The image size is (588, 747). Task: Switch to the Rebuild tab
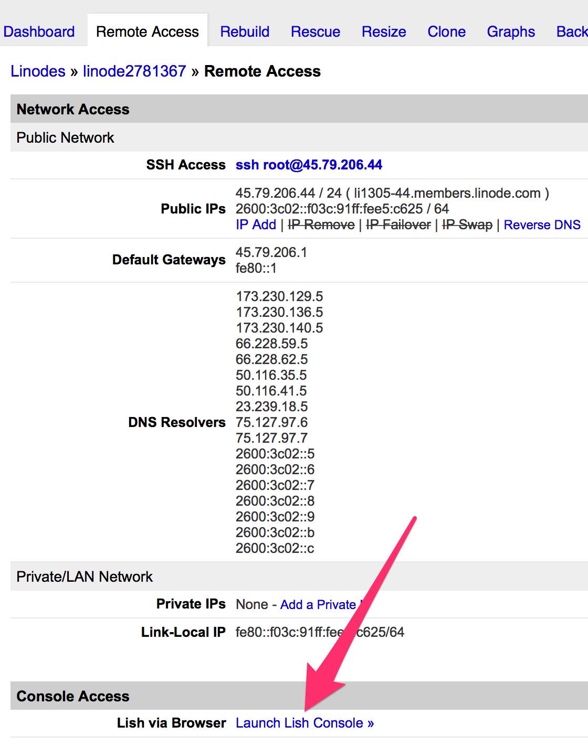(x=245, y=31)
